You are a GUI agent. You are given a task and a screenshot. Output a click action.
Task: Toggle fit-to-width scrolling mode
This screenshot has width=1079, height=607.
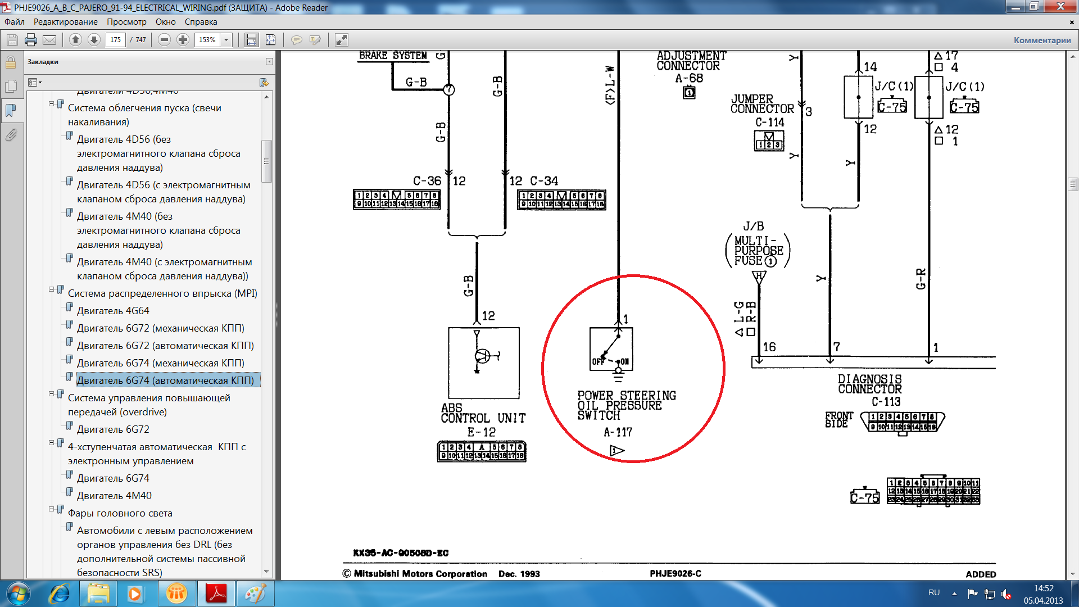(251, 40)
